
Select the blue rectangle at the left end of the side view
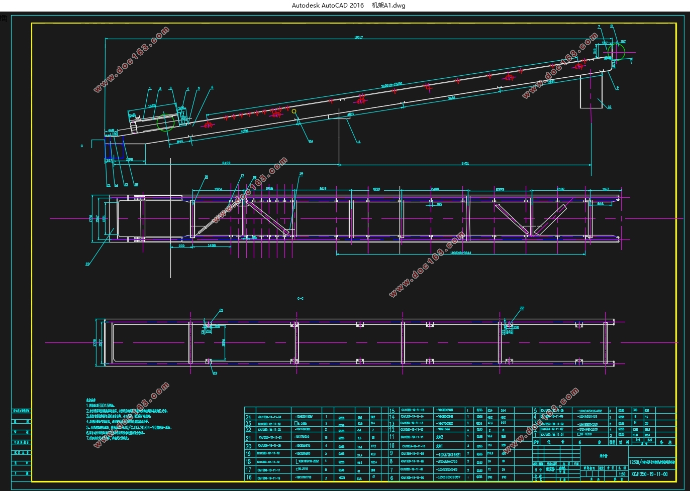pos(114,150)
